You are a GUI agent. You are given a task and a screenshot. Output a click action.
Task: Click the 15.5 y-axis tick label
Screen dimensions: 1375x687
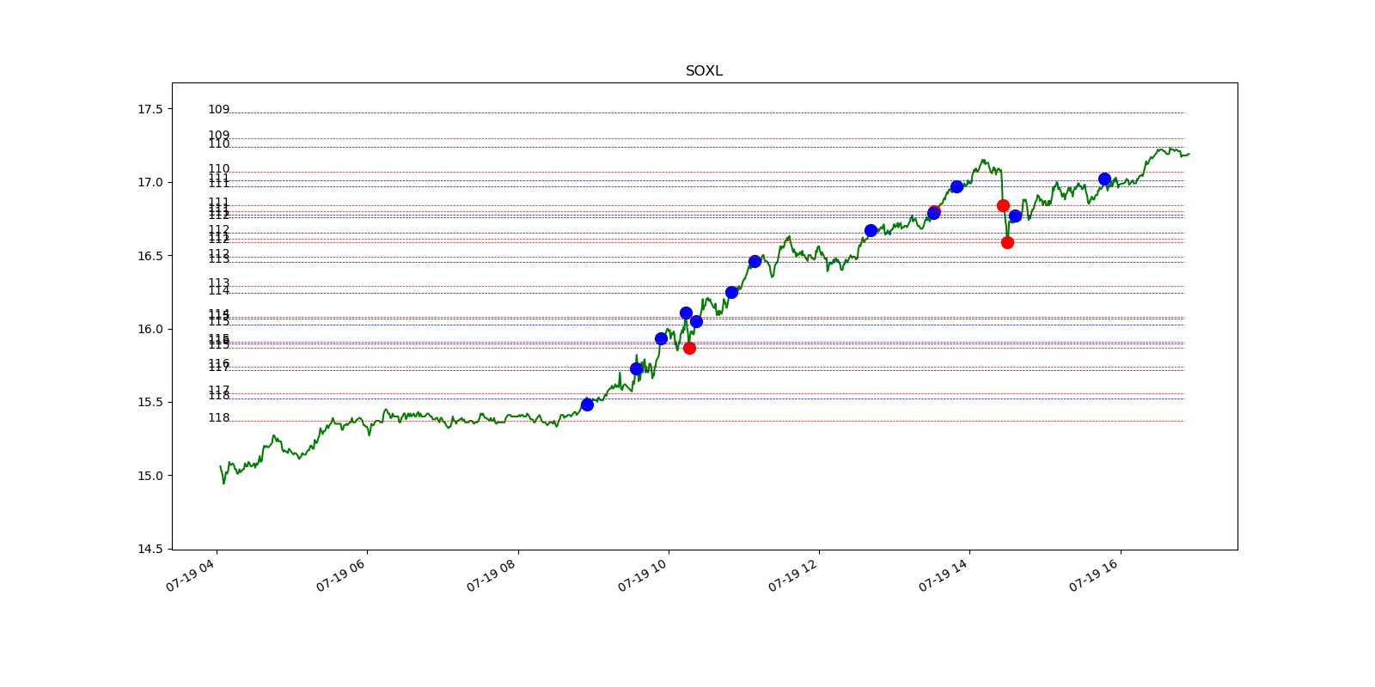coord(150,402)
